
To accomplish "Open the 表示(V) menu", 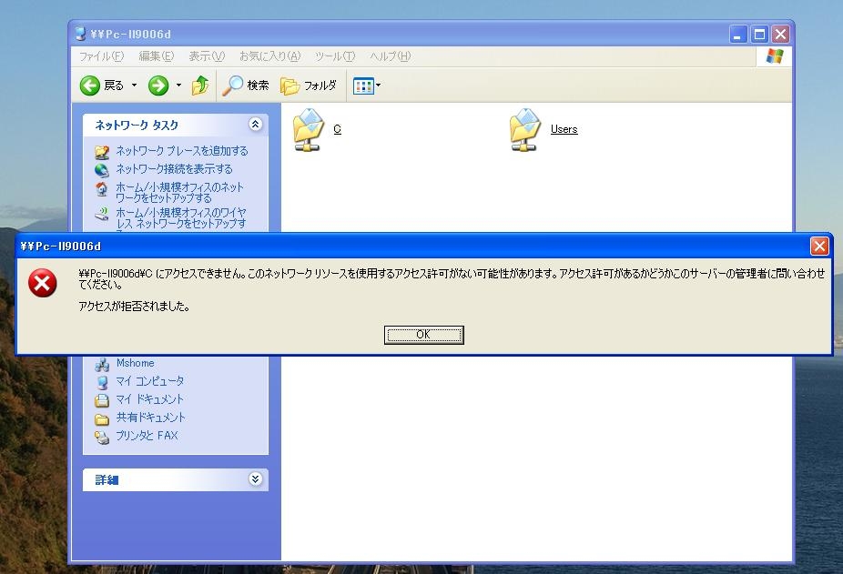I will pyautogui.click(x=207, y=55).
